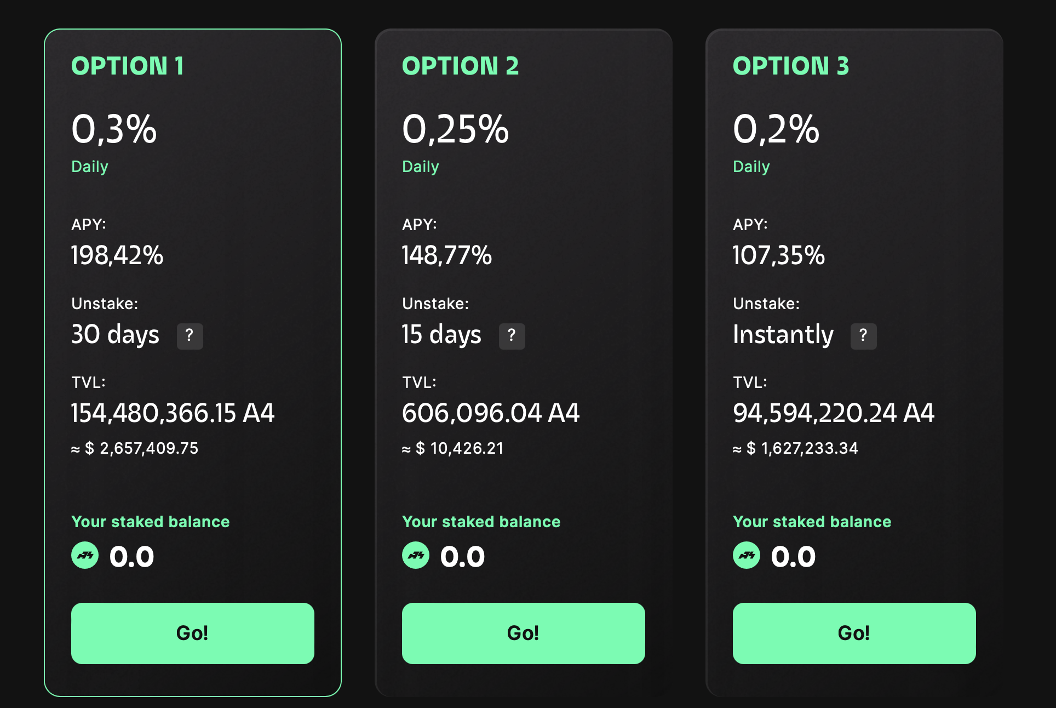1056x708 pixels.
Task: Click the A4 token icon in Option 2
Action: click(416, 556)
